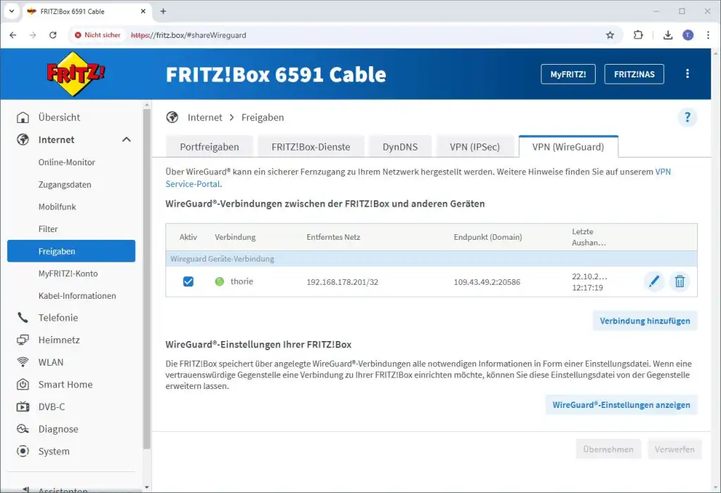The height and width of the screenshot is (493, 721).
Task: Click the WLAN wifi icon
Action: click(x=23, y=362)
